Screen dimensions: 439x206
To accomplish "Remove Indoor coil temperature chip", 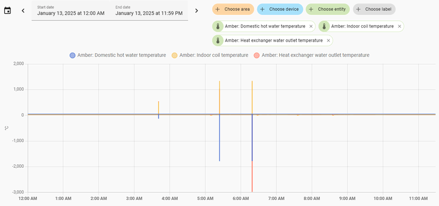I will click(x=399, y=26).
